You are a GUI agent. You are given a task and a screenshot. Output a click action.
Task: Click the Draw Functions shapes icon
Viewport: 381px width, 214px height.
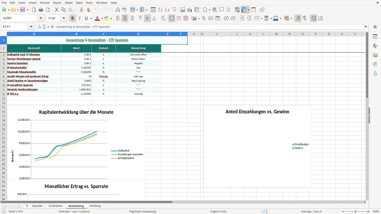262,10
